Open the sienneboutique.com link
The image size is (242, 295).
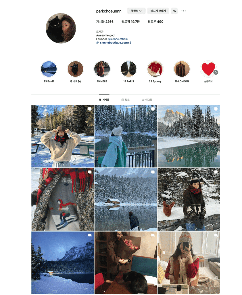pos(116,43)
